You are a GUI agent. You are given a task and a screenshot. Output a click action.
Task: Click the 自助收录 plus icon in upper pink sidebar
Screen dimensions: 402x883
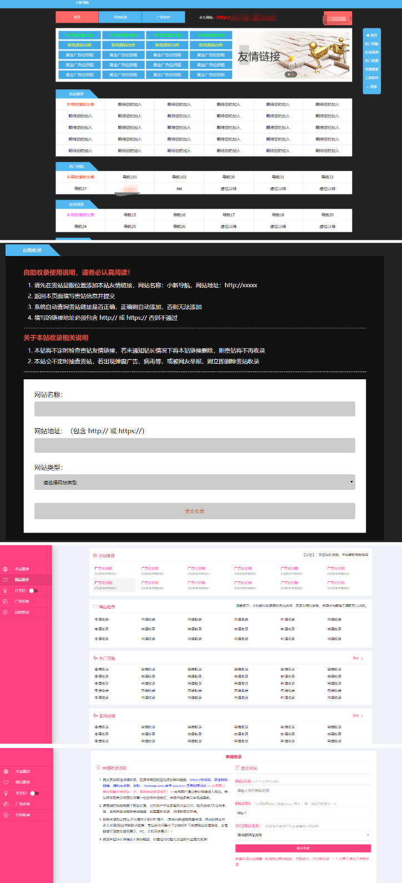point(5,612)
